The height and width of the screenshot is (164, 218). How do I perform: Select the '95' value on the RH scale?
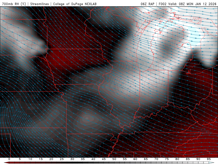(209, 159)
